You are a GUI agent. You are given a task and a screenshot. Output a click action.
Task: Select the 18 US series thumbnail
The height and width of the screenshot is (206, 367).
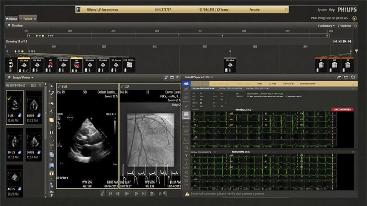tap(34, 108)
